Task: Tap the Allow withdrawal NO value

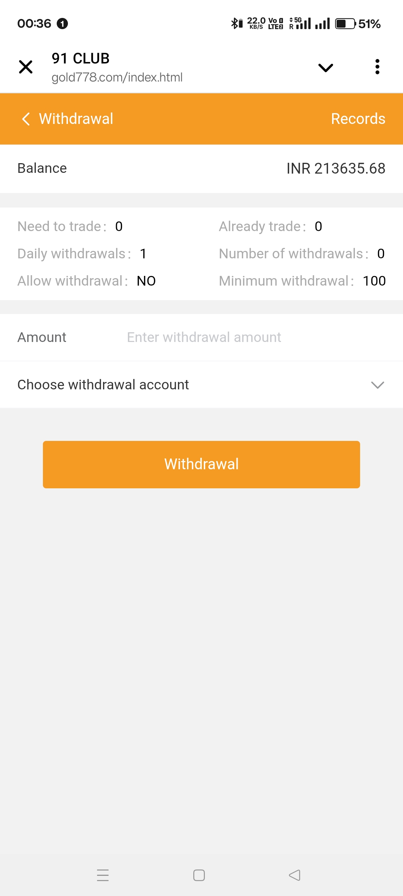Action: [x=146, y=281]
